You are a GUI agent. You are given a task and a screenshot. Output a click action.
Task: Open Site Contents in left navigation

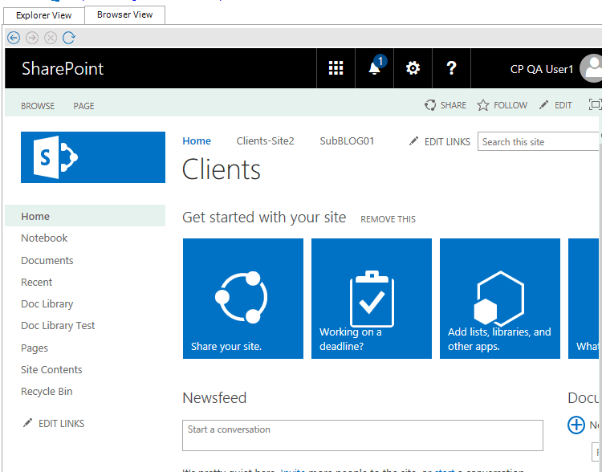coord(51,370)
